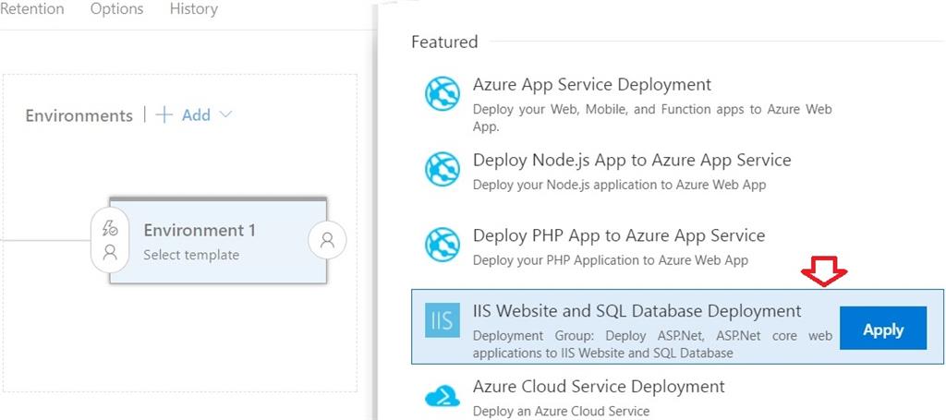The width and height of the screenshot is (946, 420).
Task: Select Azure App Service Deployment template title
Action: (x=591, y=85)
